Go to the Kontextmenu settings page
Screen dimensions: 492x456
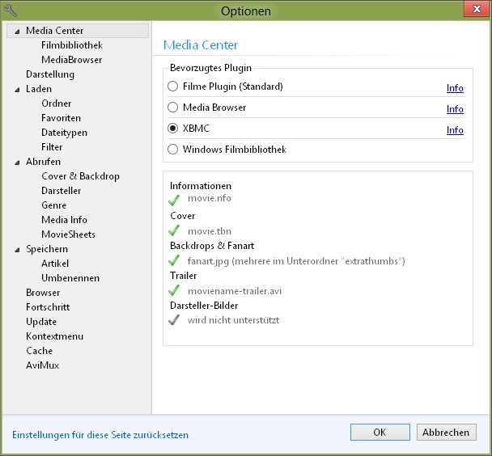pyautogui.click(x=55, y=336)
